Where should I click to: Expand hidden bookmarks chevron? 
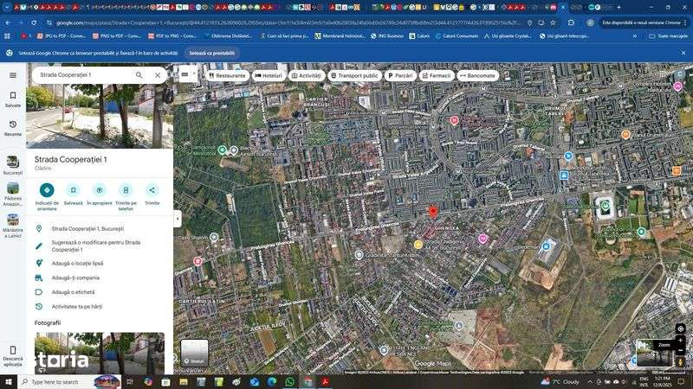click(635, 36)
